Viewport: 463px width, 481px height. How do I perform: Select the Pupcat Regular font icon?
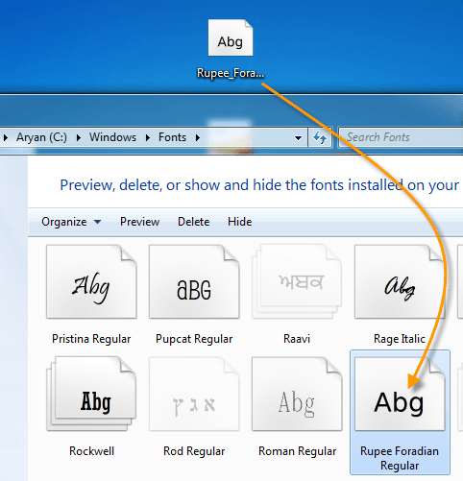coord(194,281)
